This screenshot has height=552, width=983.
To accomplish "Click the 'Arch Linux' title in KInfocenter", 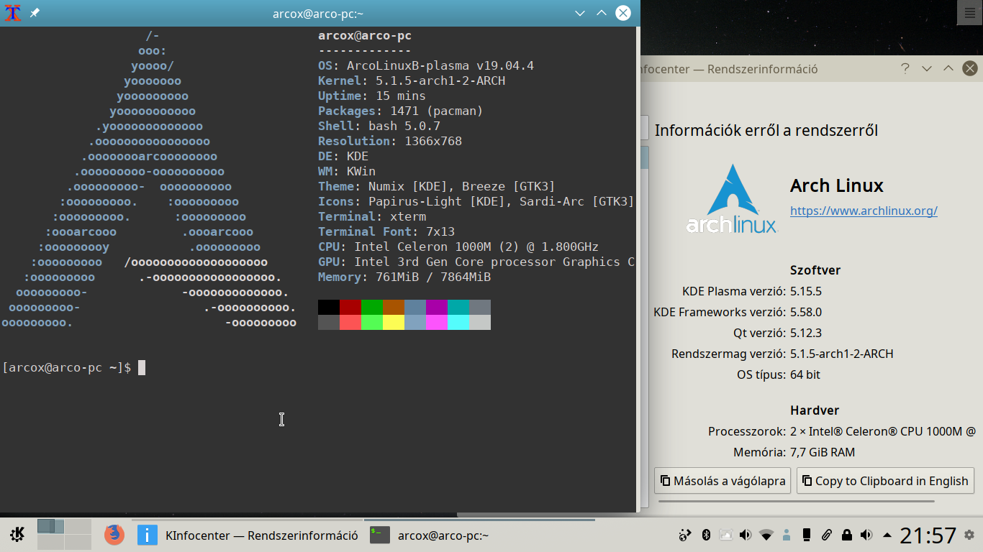I will (836, 185).
